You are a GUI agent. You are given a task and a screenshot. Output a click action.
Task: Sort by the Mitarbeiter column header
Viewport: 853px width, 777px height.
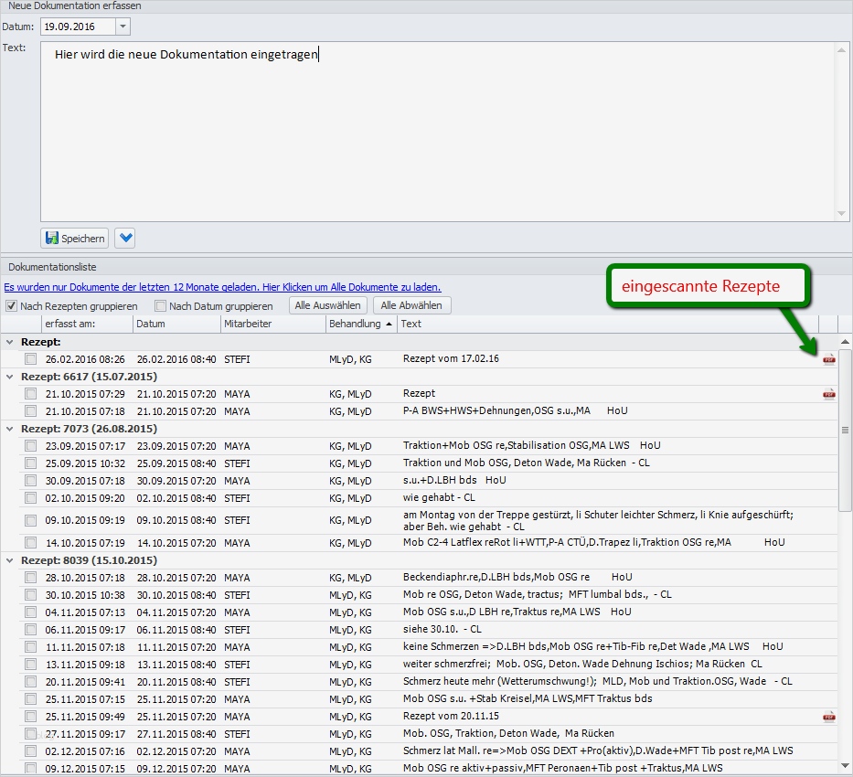(x=272, y=324)
